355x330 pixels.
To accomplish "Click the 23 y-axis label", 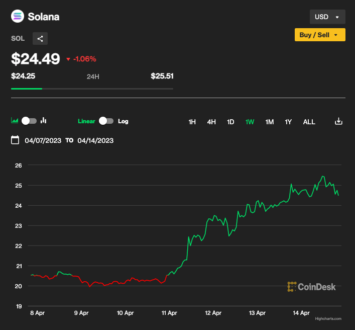I will (x=19, y=226).
